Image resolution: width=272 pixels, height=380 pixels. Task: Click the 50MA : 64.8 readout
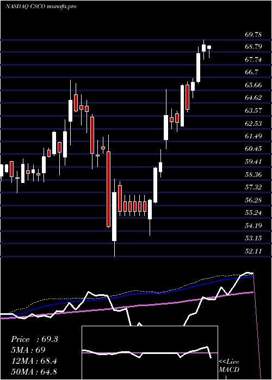pyautogui.click(x=34, y=371)
